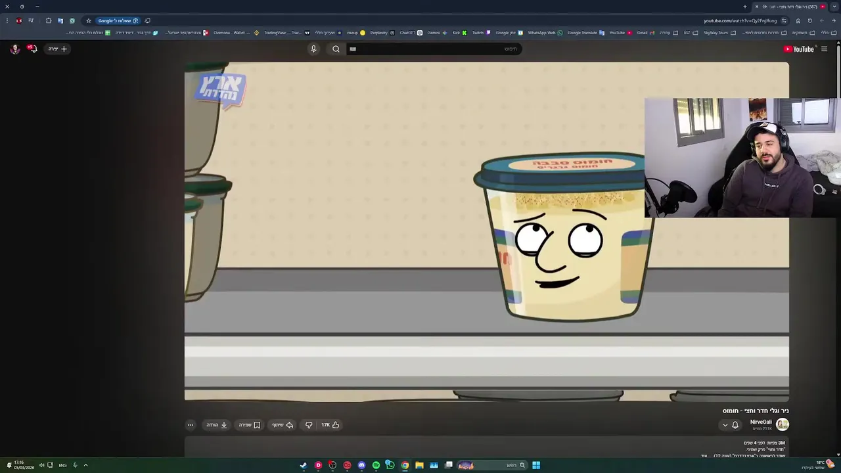Open the TradingView bookmark

[x=286, y=33]
